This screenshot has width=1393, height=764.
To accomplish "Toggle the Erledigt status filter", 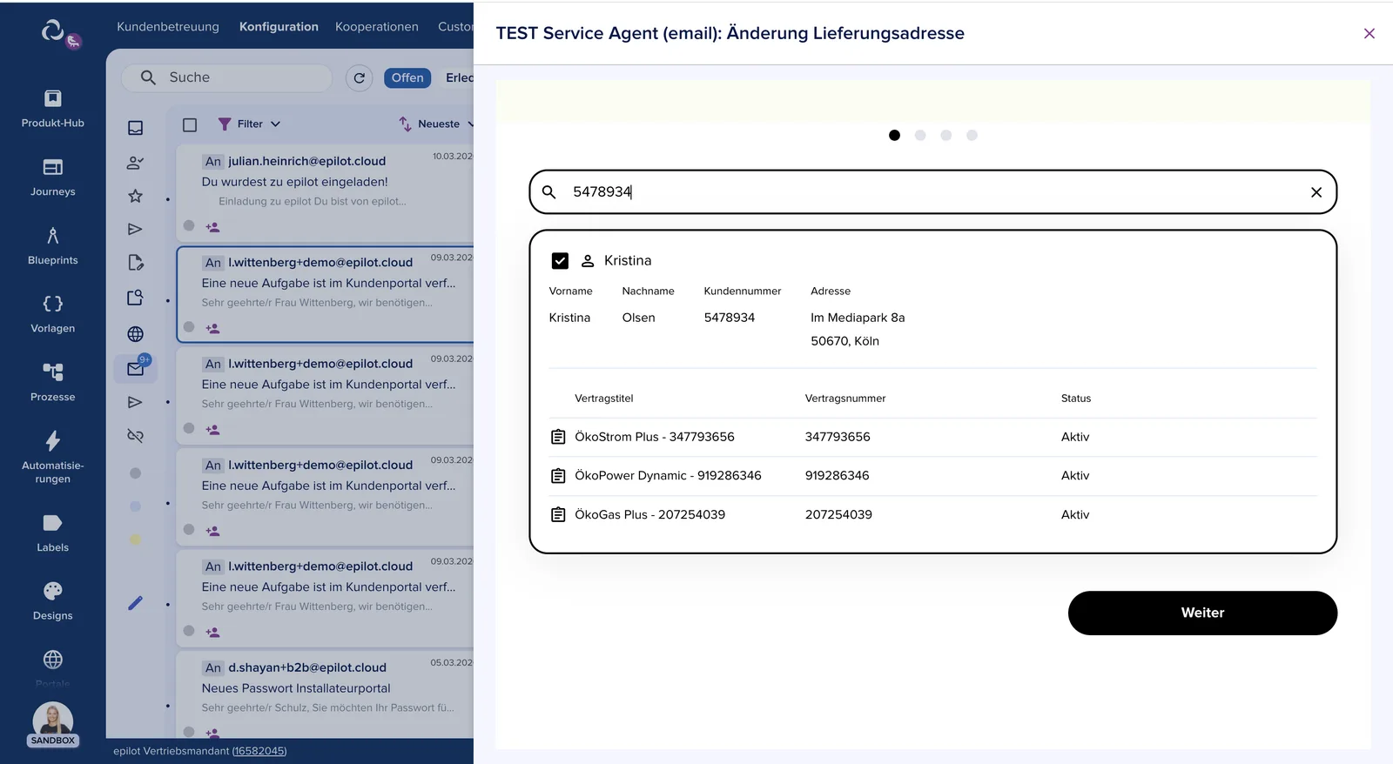I will coord(459,77).
